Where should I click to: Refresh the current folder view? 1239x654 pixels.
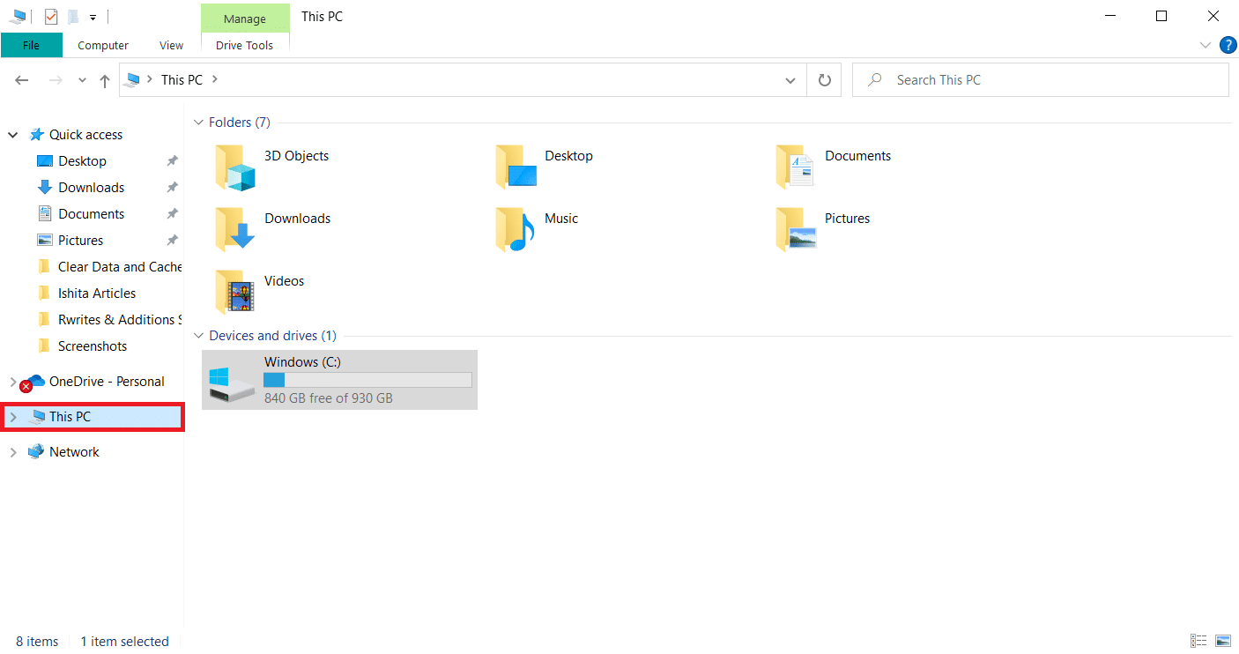pos(823,79)
